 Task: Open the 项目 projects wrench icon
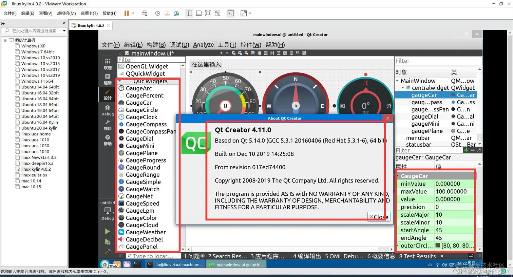(108, 125)
